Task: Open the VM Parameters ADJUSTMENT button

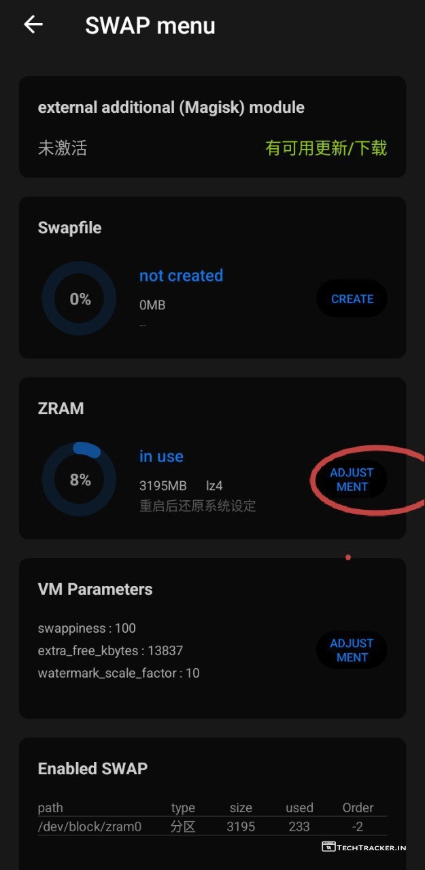Action: [x=352, y=650]
